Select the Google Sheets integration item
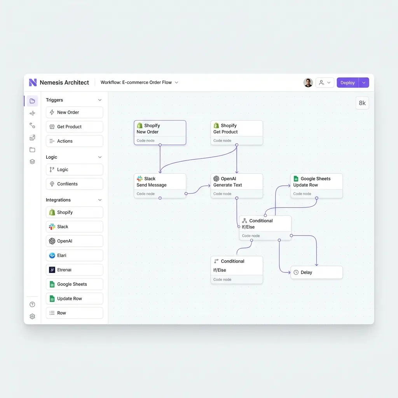The image size is (398, 398). (74, 284)
